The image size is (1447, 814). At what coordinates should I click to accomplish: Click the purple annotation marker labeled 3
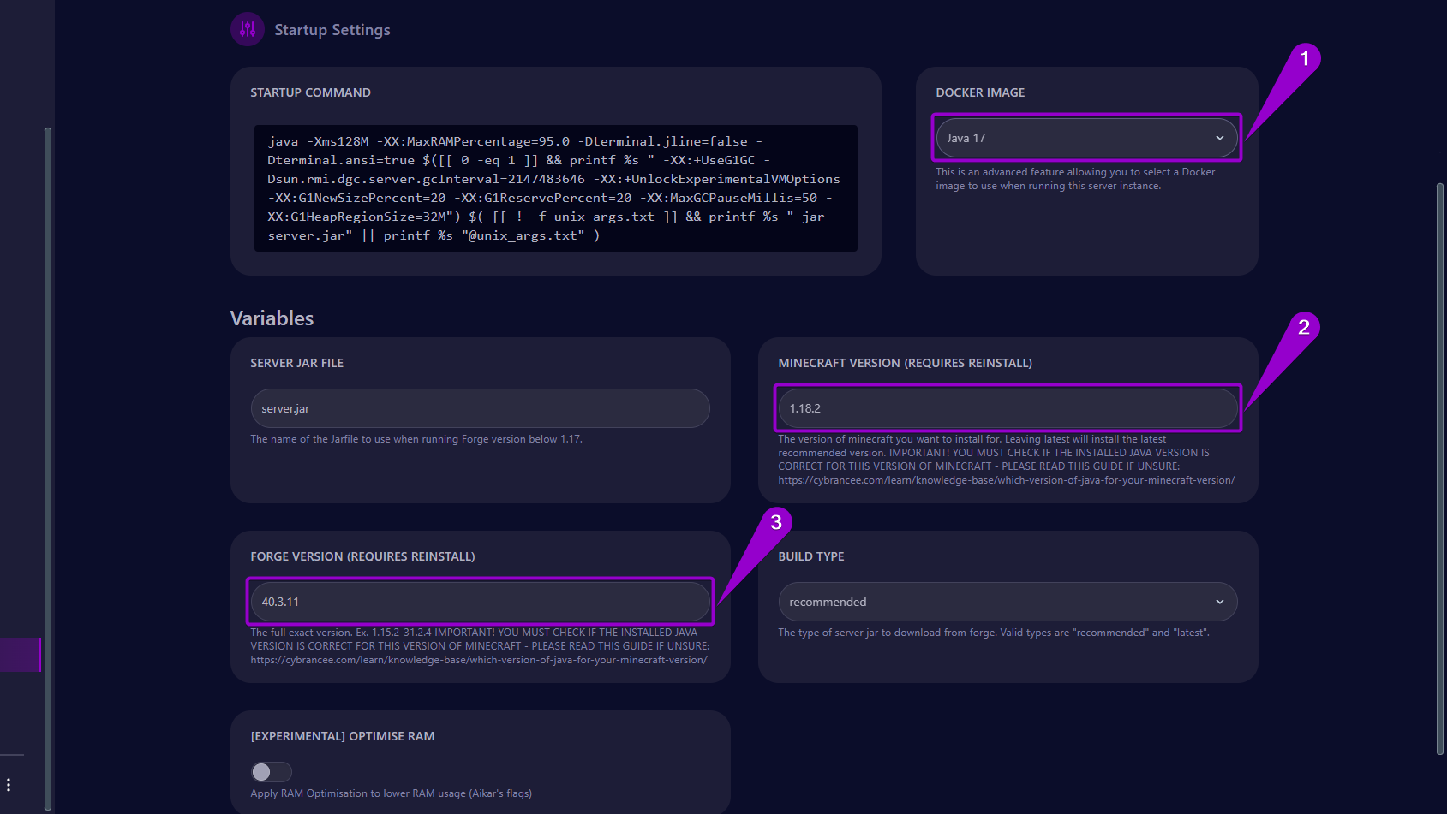click(775, 520)
